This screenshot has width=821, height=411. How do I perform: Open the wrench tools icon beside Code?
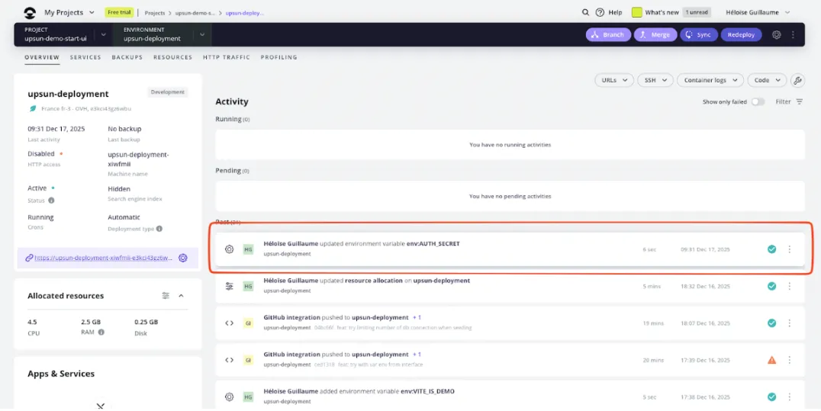797,80
